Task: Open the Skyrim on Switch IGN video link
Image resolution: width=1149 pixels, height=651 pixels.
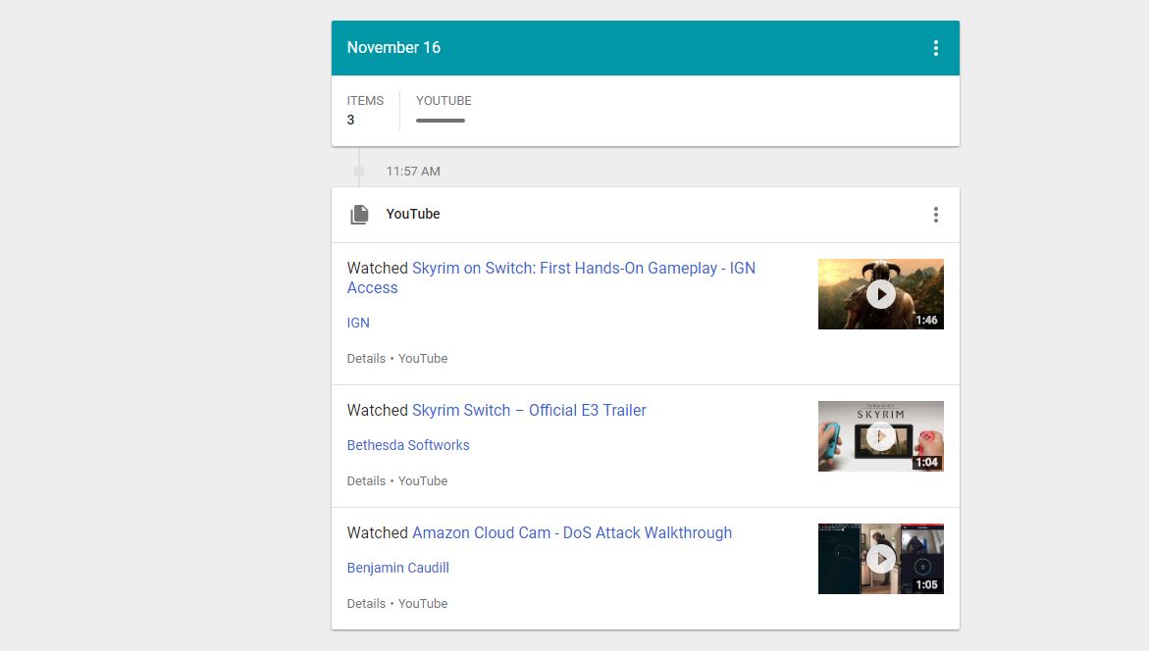Action: [551, 277]
